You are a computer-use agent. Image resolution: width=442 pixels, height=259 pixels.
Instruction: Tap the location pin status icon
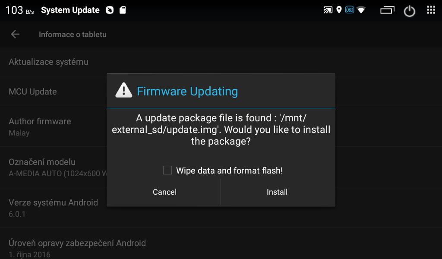point(339,10)
